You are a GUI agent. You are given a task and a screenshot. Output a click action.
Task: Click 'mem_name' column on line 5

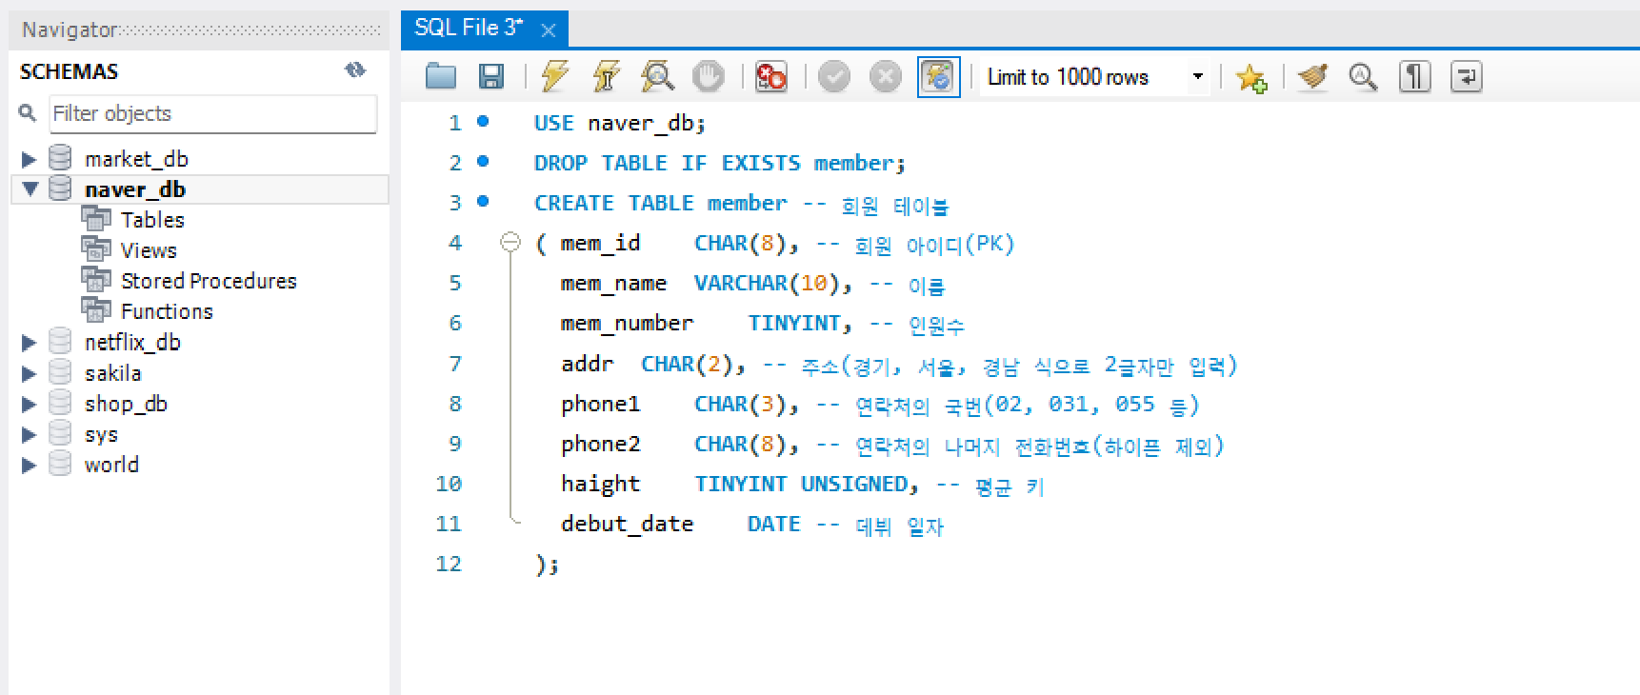click(x=613, y=284)
